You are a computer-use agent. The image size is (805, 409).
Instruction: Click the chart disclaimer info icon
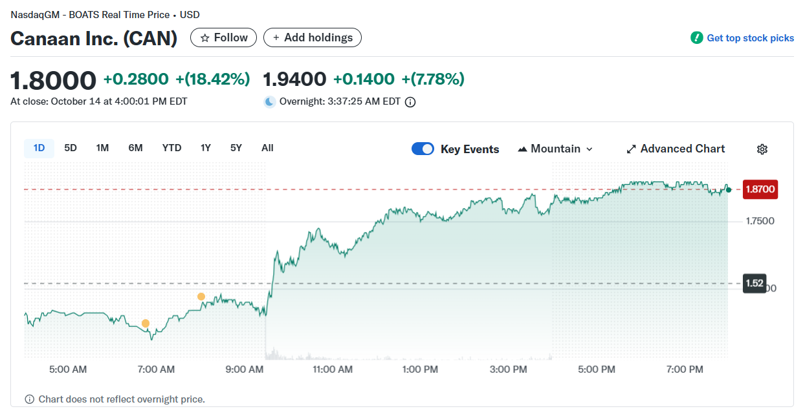click(30, 399)
